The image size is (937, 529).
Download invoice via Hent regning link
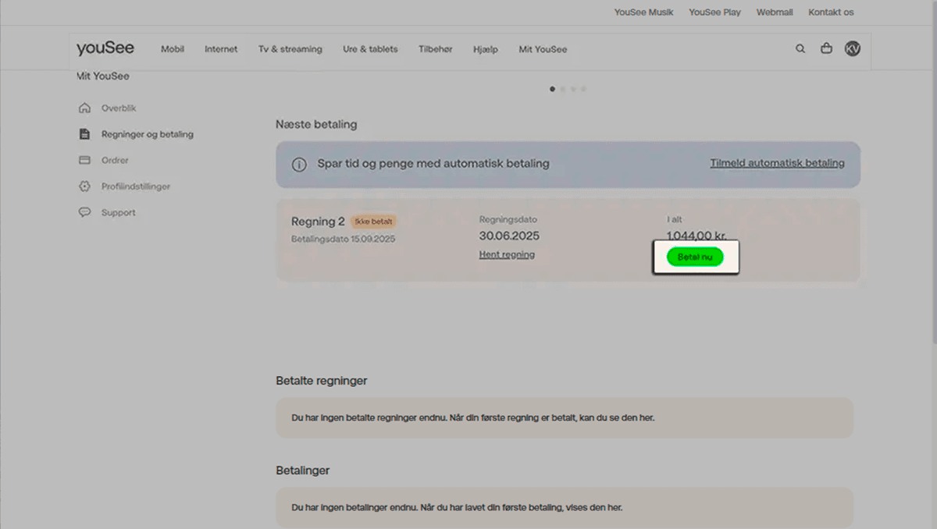click(507, 254)
